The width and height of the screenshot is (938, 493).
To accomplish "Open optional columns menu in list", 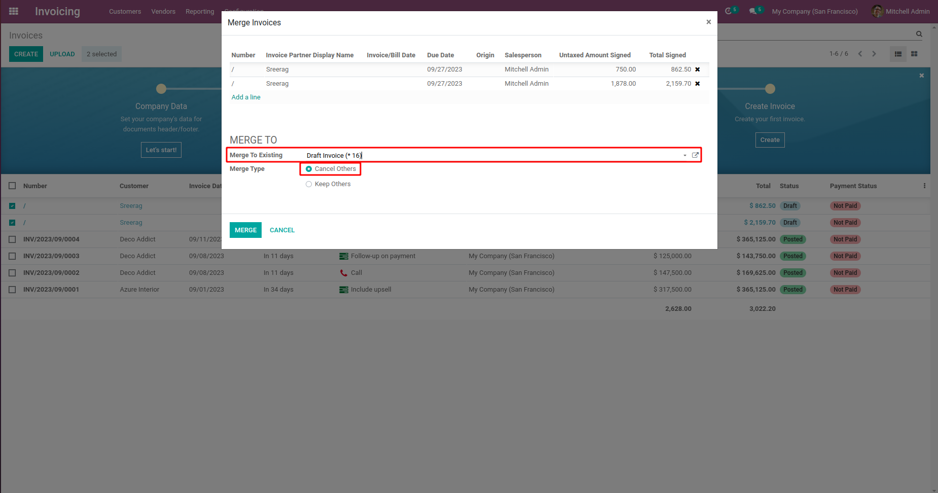I will coord(924,186).
